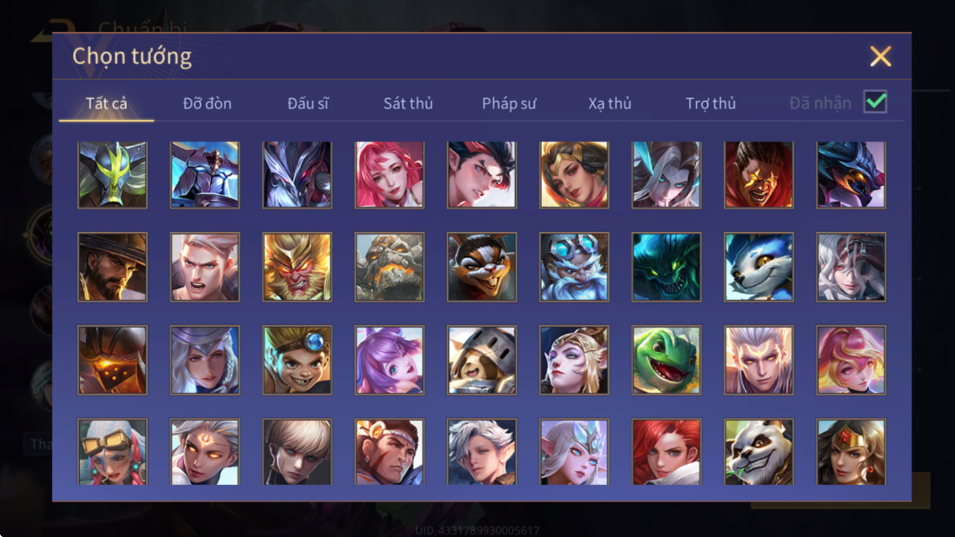Toggle the Đã nhận checkbox
The height and width of the screenshot is (537, 955).
pyautogui.click(x=875, y=102)
